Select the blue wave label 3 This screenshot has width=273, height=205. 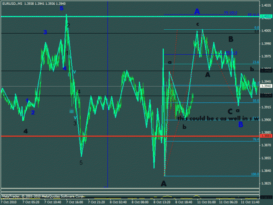click(45, 32)
